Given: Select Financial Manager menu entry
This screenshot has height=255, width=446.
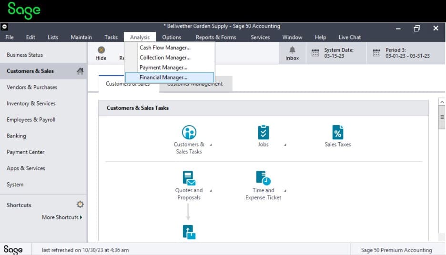Looking at the screenshot, I should pyautogui.click(x=170, y=77).
